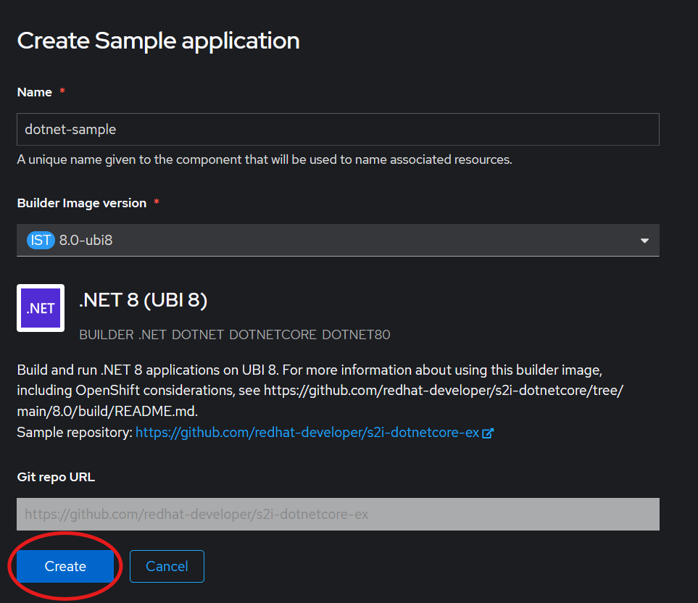This screenshot has width=698, height=603.
Task: Click the 'Git repo URL' label
Action: coord(56,477)
